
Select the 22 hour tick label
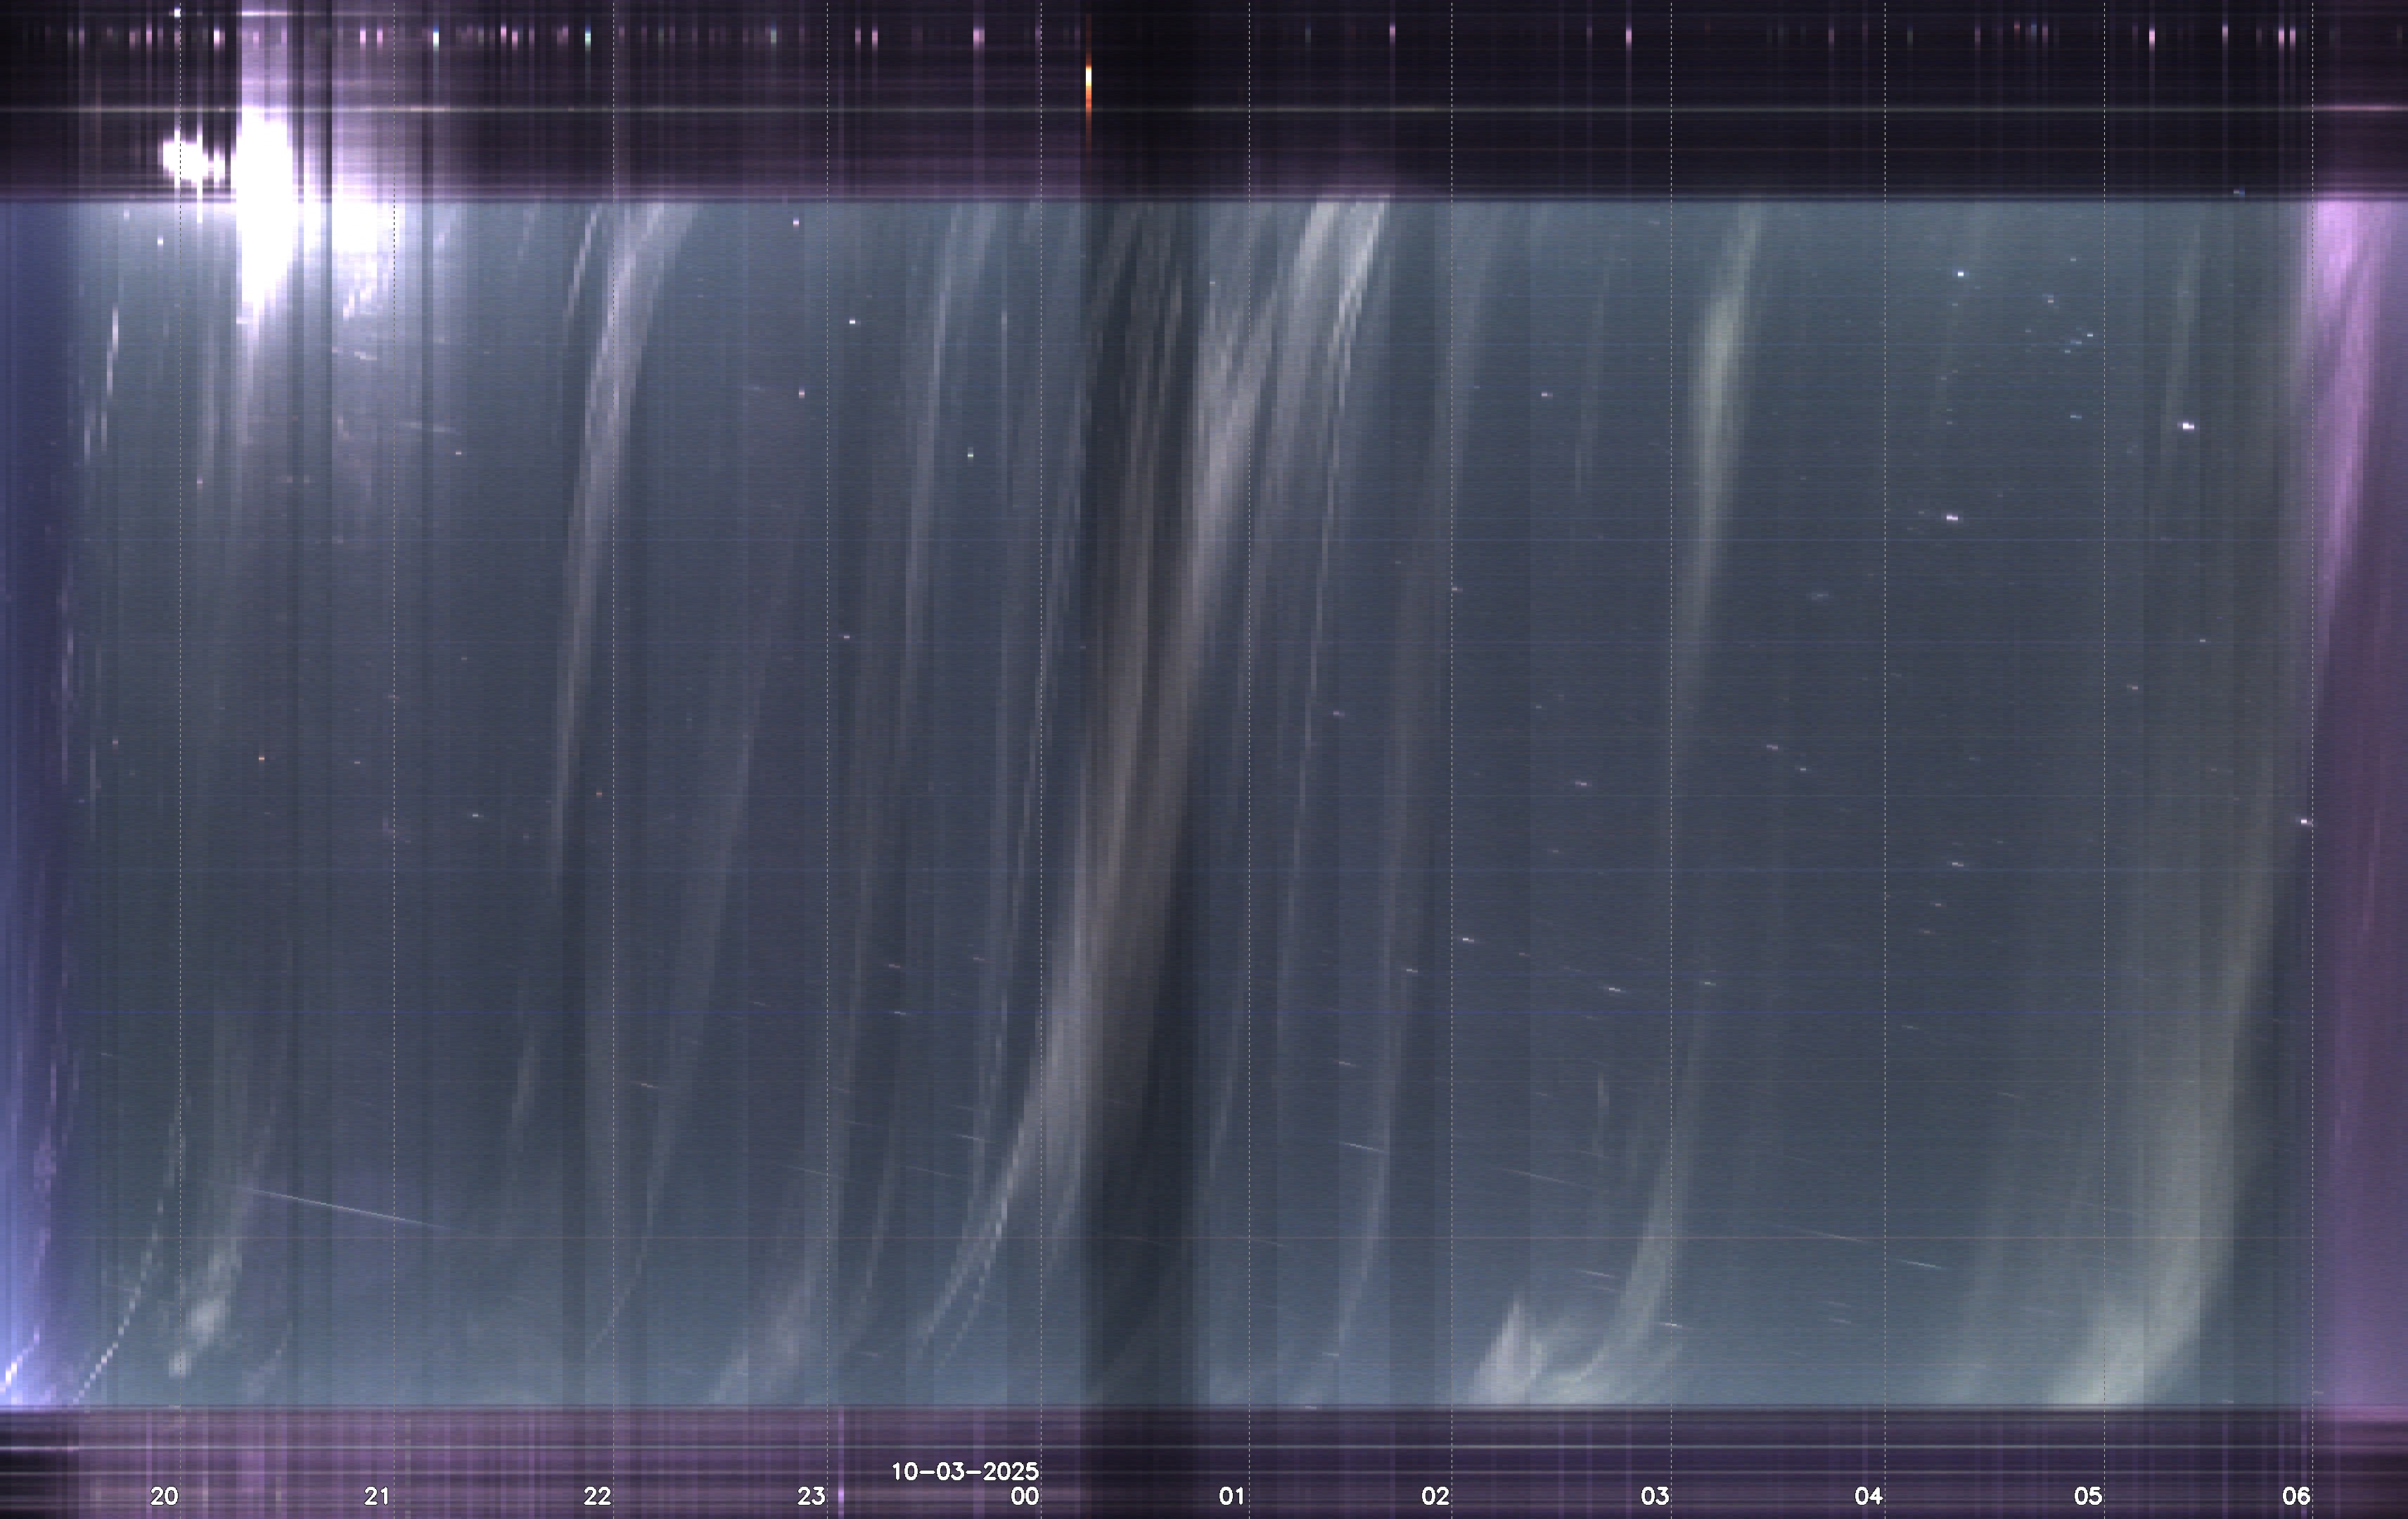(x=597, y=1496)
